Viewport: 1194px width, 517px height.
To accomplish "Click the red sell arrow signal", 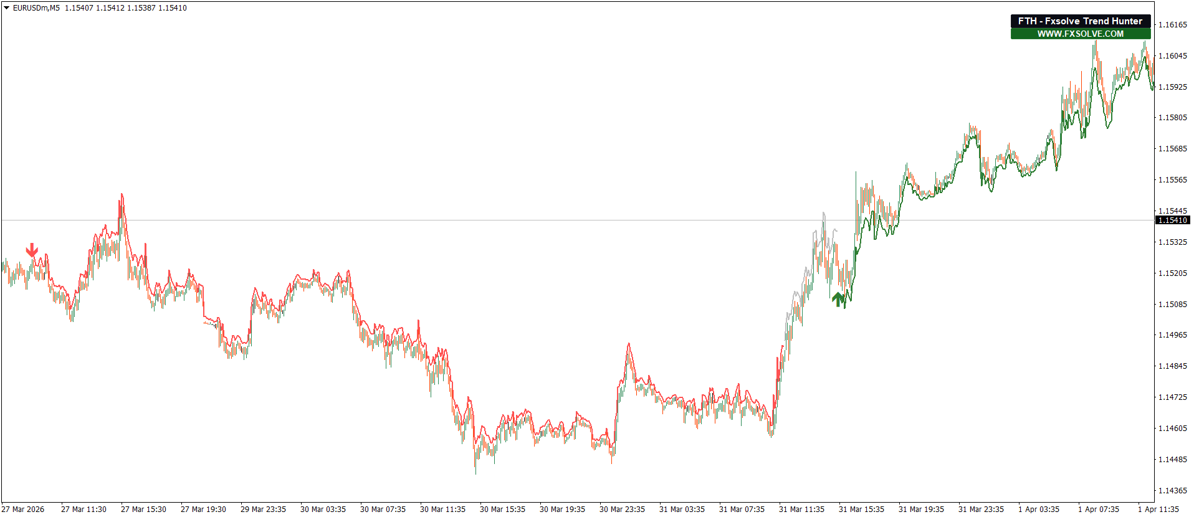I will [x=32, y=250].
